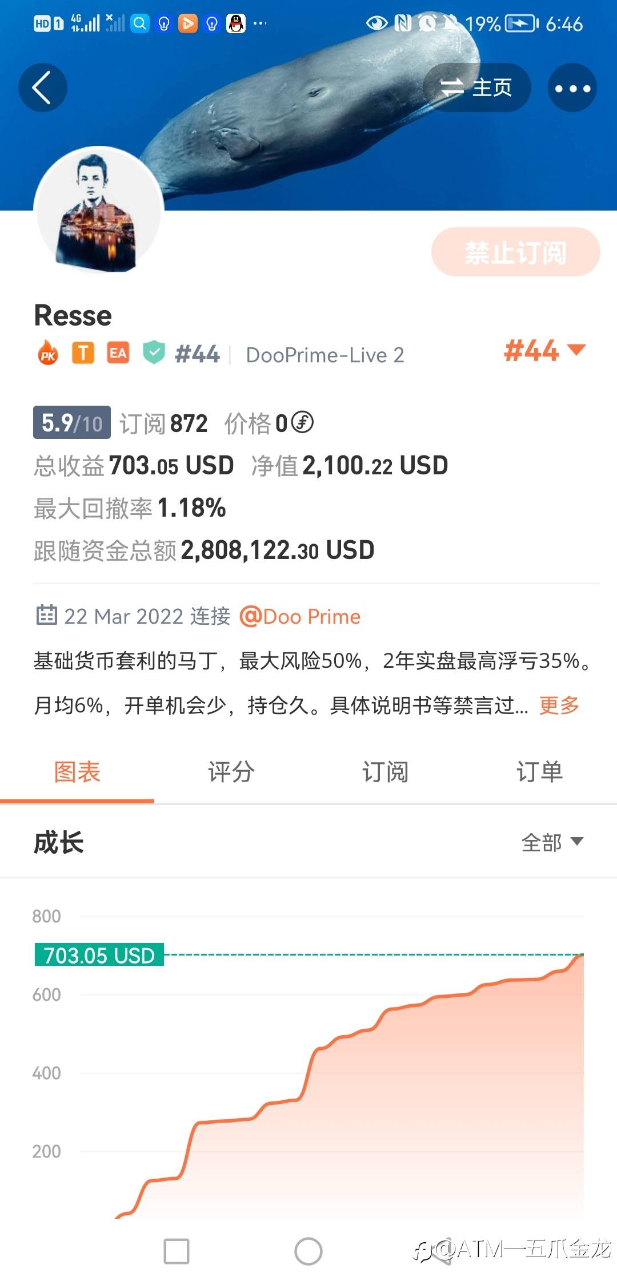Tap Resse's profile avatar picture
Screen dimensions: 617x1284
(x=98, y=211)
